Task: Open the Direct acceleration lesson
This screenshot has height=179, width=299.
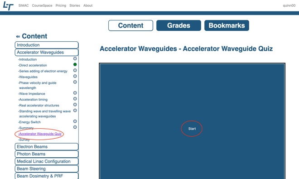Action: pos(33,65)
